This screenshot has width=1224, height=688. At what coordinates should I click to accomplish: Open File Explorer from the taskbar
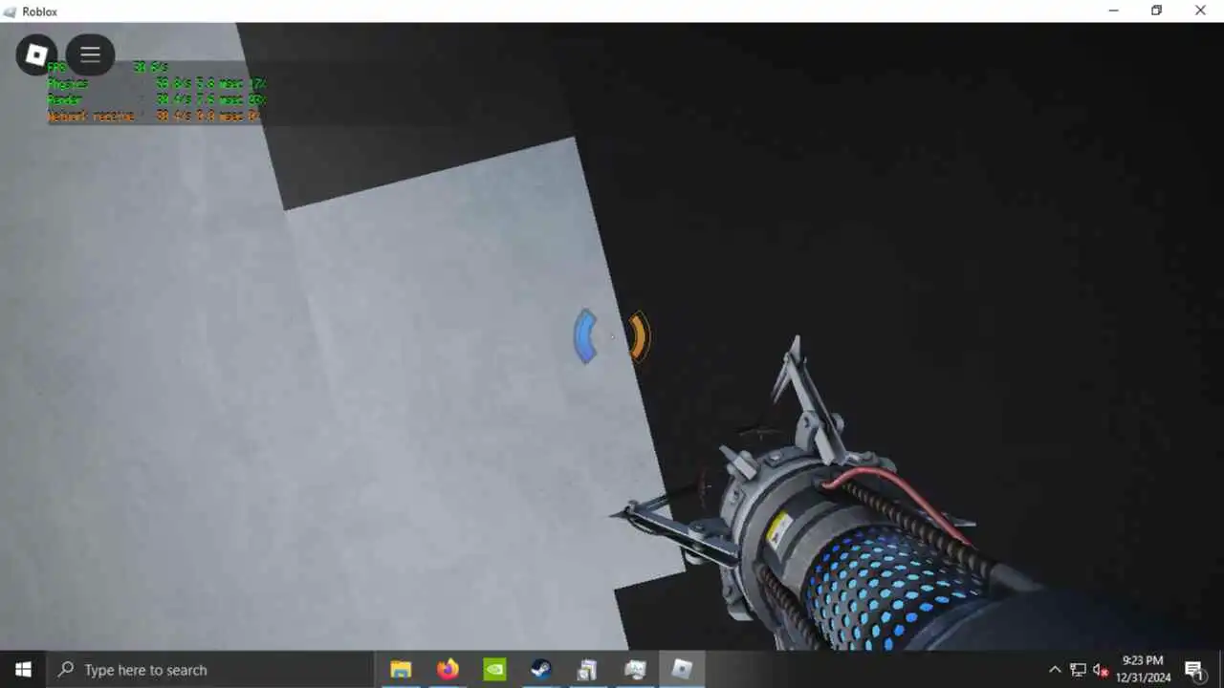coord(401,670)
